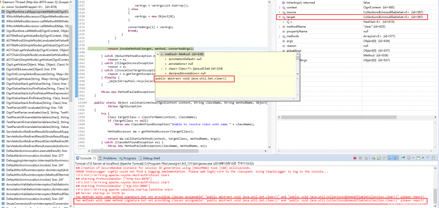The image size is (439, 208).
Task: Select ASTMethod.getValueBody stack frame
Action: point(35,36)
